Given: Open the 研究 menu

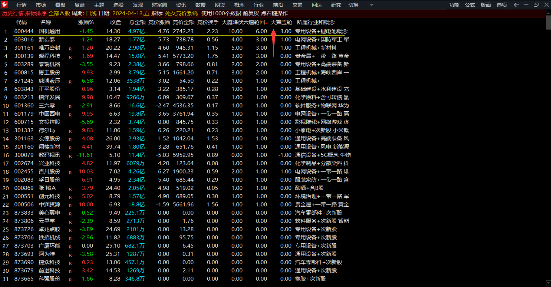Looking at the screenshot, I should (x=336, y=5).
